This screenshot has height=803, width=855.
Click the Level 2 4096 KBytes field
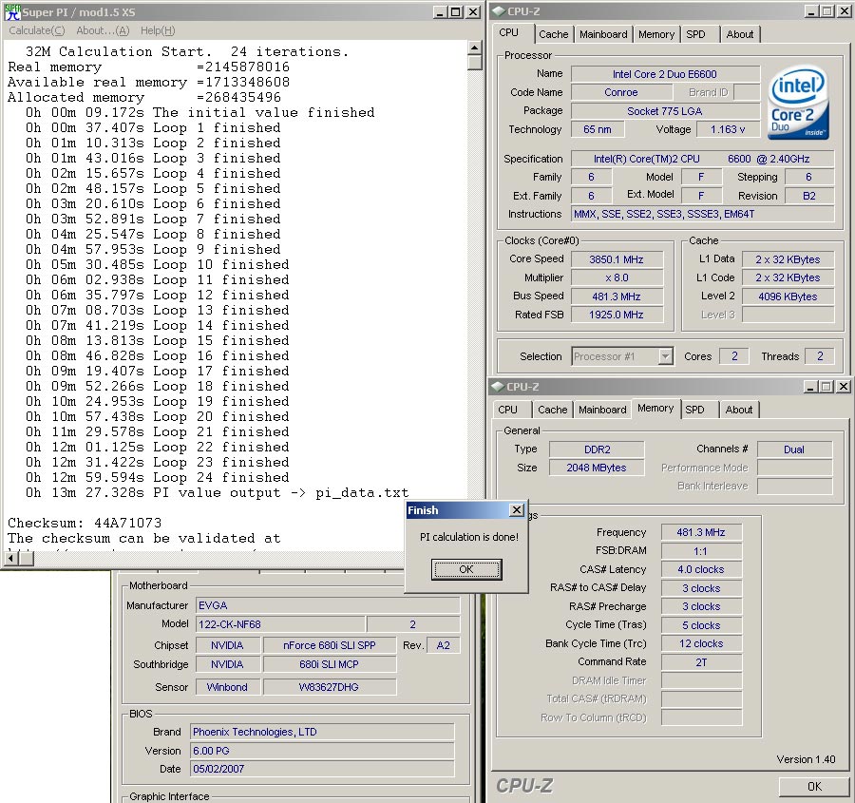[x=788, y=296]
